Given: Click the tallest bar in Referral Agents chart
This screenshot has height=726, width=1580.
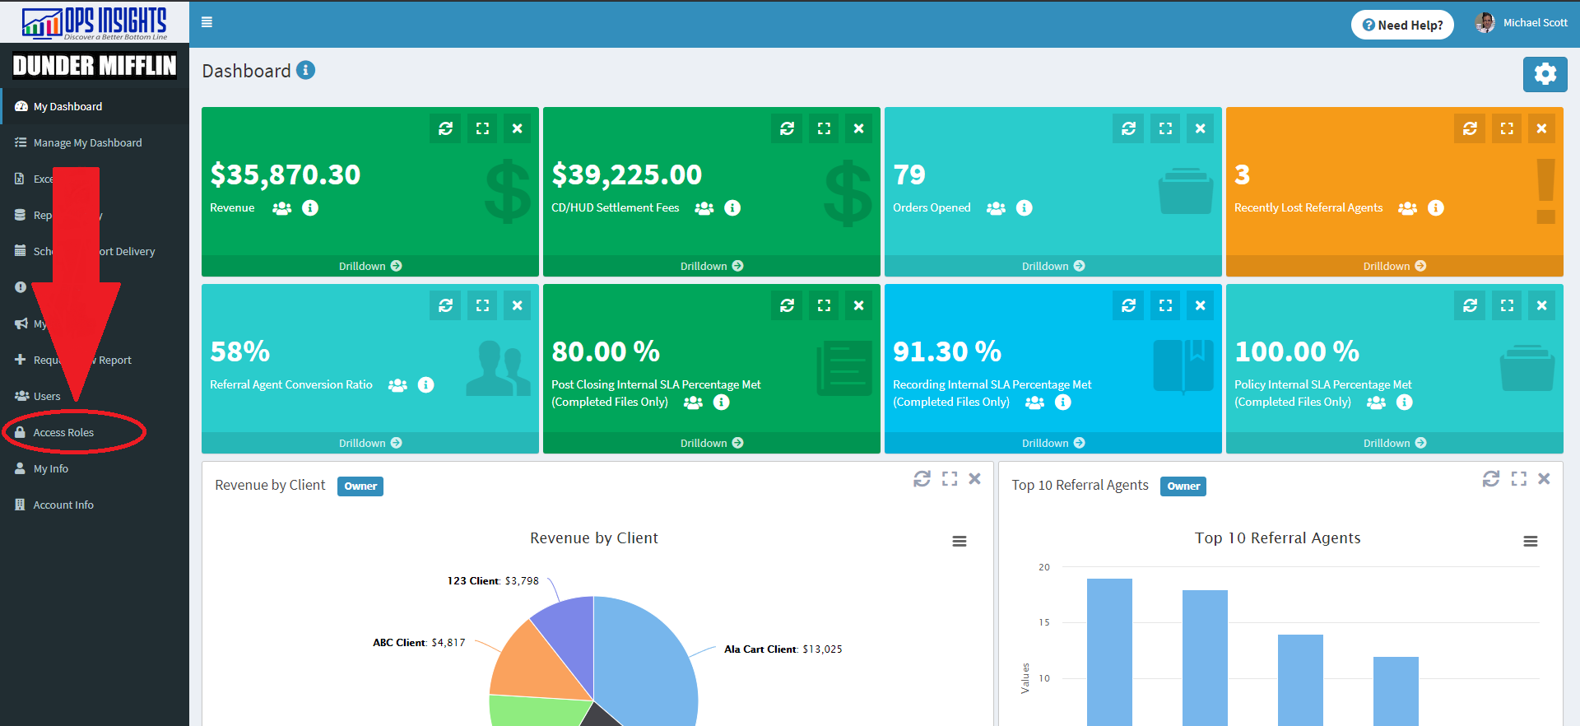Looking at the screenshot, I should [x=1109, y=650].
